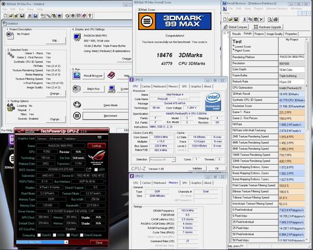Click purple help book icon in Run section
Image resolution: width=313 pixels, height=250 pixels.
coord(112,75)
